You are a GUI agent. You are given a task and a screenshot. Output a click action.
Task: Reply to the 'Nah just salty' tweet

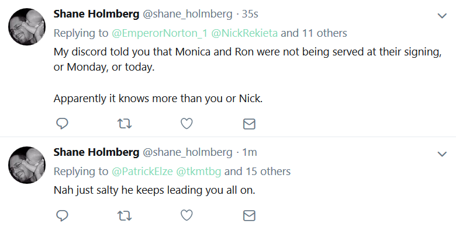coord(62,216)
